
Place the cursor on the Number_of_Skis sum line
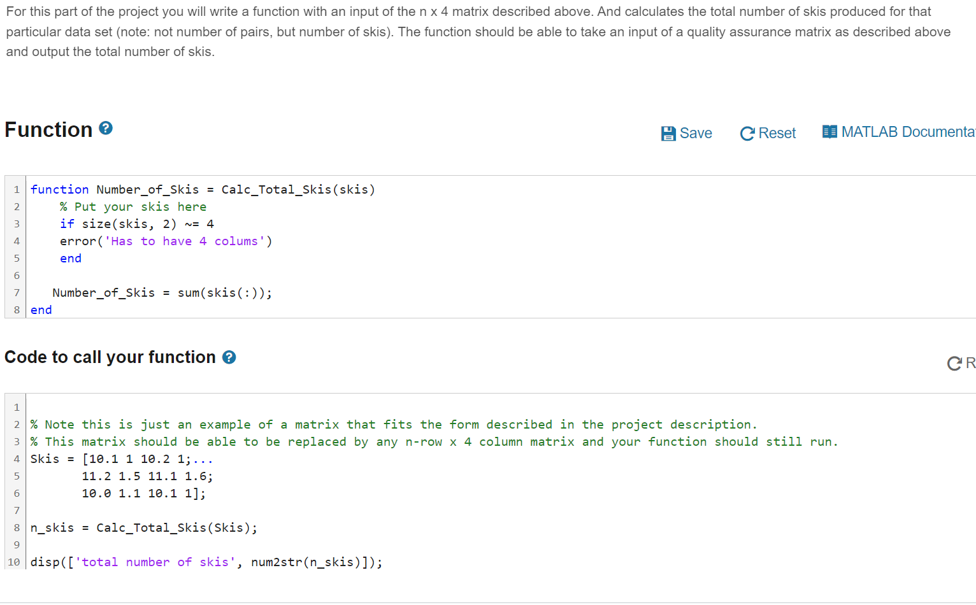point(161,292)
